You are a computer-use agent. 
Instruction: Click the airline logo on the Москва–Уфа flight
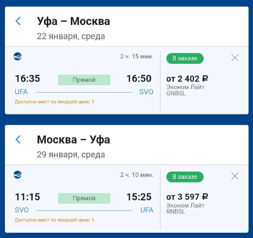[x=17, y=175]
